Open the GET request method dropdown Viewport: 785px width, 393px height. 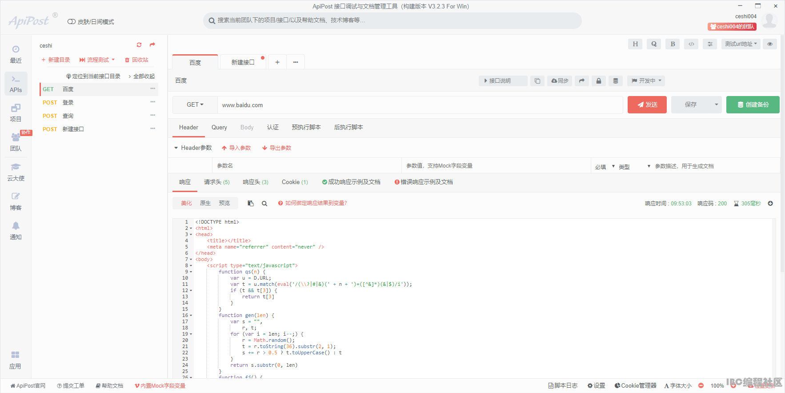[195, 105]
